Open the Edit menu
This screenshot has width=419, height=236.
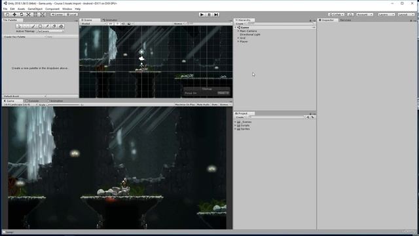tap(12, 9)
